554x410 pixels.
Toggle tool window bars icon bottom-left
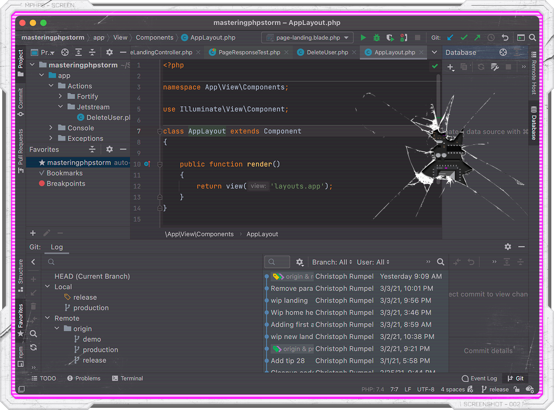click(x=21, y=390)
